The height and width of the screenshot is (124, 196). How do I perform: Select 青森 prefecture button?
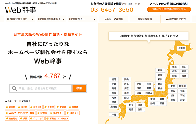click(174, 67)
